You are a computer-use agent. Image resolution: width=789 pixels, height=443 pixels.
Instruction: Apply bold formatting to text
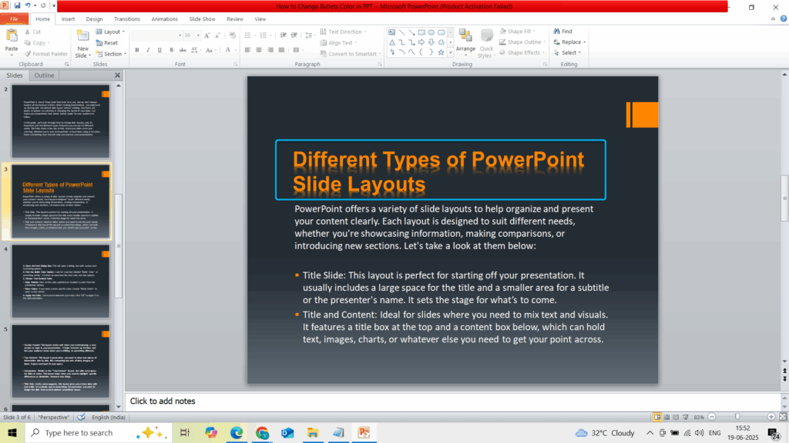[136, 49]
